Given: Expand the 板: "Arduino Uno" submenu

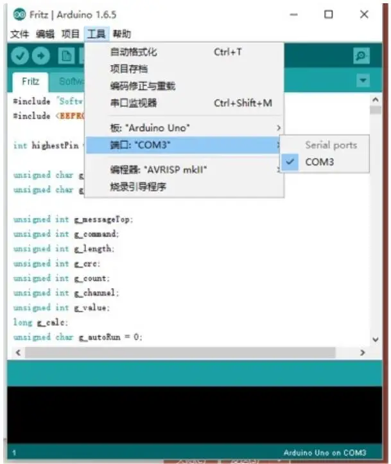Looking at the screenshot, I should point(184,128).
